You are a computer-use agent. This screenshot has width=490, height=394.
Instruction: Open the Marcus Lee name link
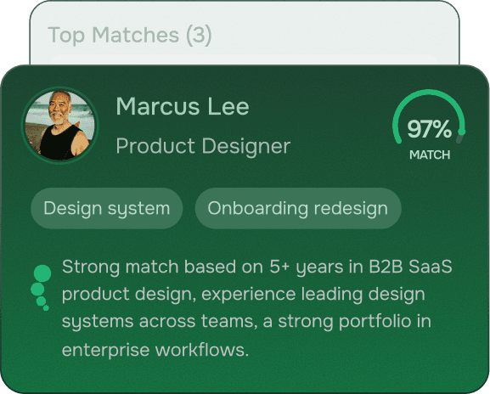tap(183, 106)
